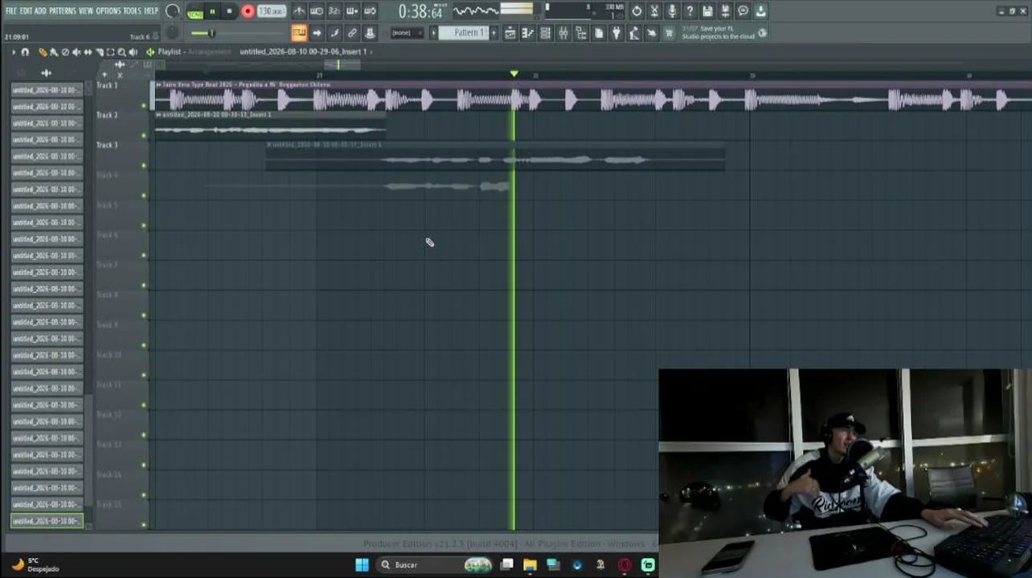Pause playback with the pause button
The image size is (1032, 578).
pyautogui.click(x=212, y=11)
